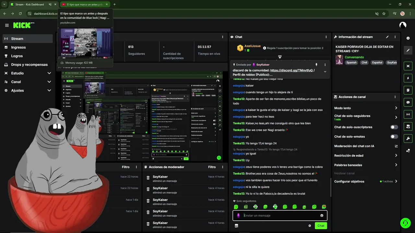The image size is (415, 233).
Task: Click the chat bubble icon in the right toolbar
Action: [408, 102]
